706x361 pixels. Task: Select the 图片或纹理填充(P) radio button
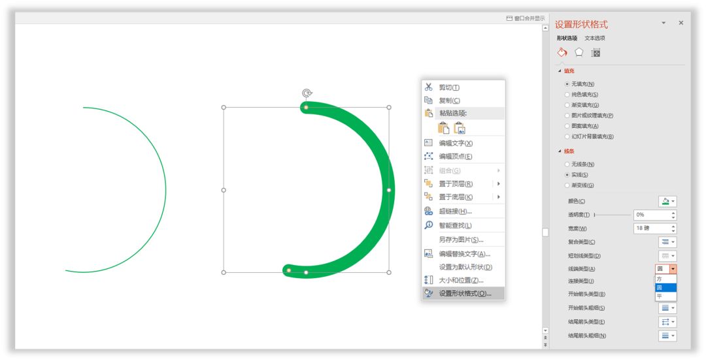[567, 115]
